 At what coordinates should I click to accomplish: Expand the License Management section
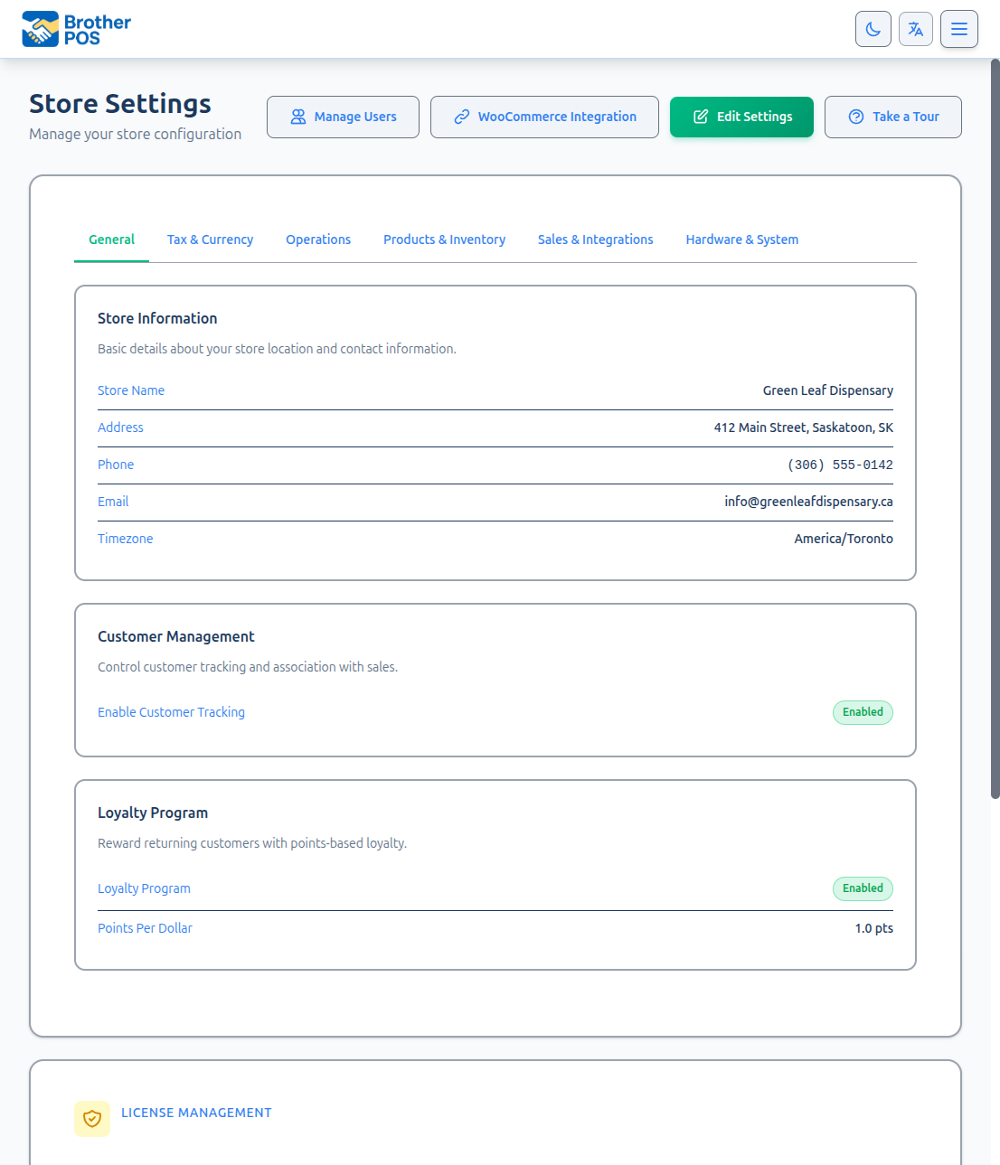pyautogui.click(x=196, y=1113)
